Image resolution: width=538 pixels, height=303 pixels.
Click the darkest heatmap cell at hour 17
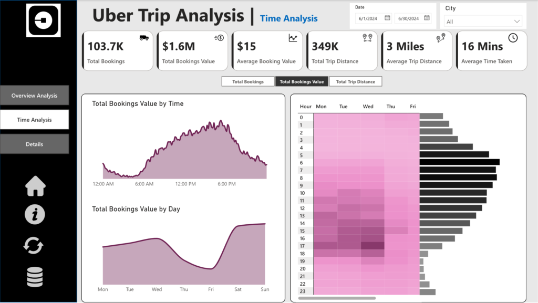pos(373,246)
